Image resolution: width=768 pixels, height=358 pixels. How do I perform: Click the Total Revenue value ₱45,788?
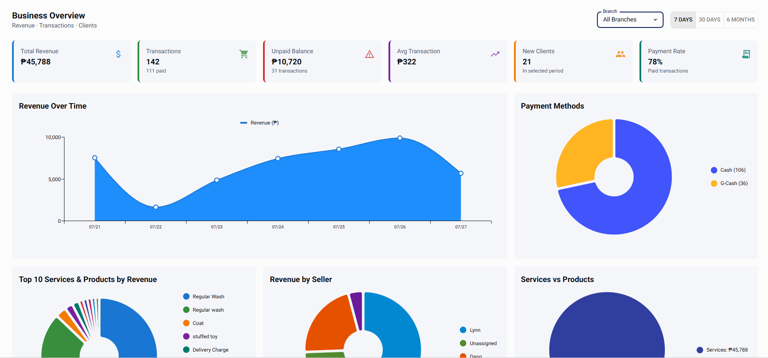36,62
